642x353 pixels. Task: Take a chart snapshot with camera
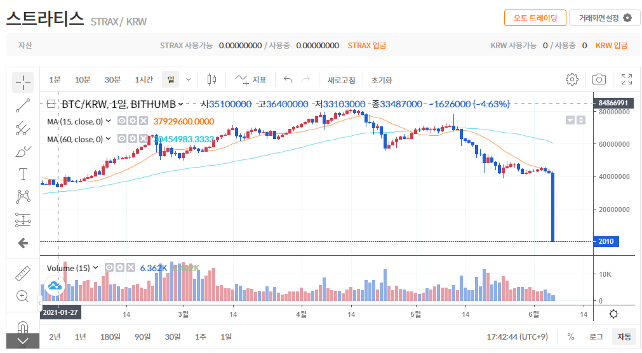pyautogui.click(x=599, y=79)
